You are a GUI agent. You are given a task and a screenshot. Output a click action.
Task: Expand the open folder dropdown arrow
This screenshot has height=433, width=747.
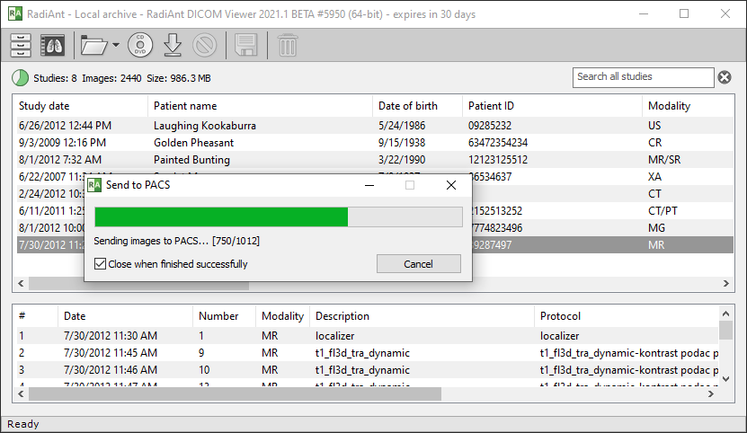[x=116, y=45]
